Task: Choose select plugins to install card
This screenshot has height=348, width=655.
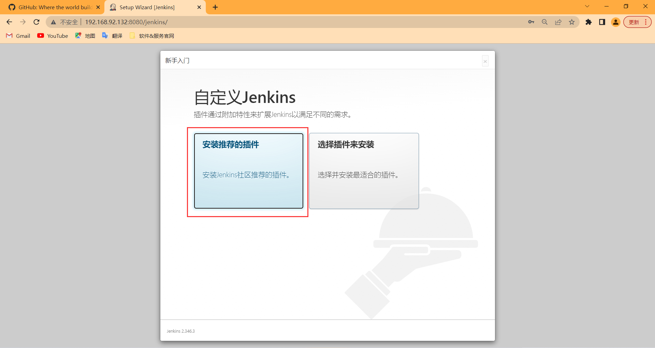Action: (x=364, y=171)
